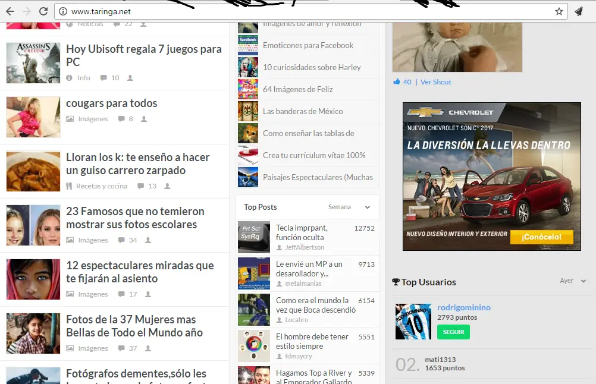Open 12 espectaculares miradas post
This screenshot has width=596, height=384.
pos(140,272)
